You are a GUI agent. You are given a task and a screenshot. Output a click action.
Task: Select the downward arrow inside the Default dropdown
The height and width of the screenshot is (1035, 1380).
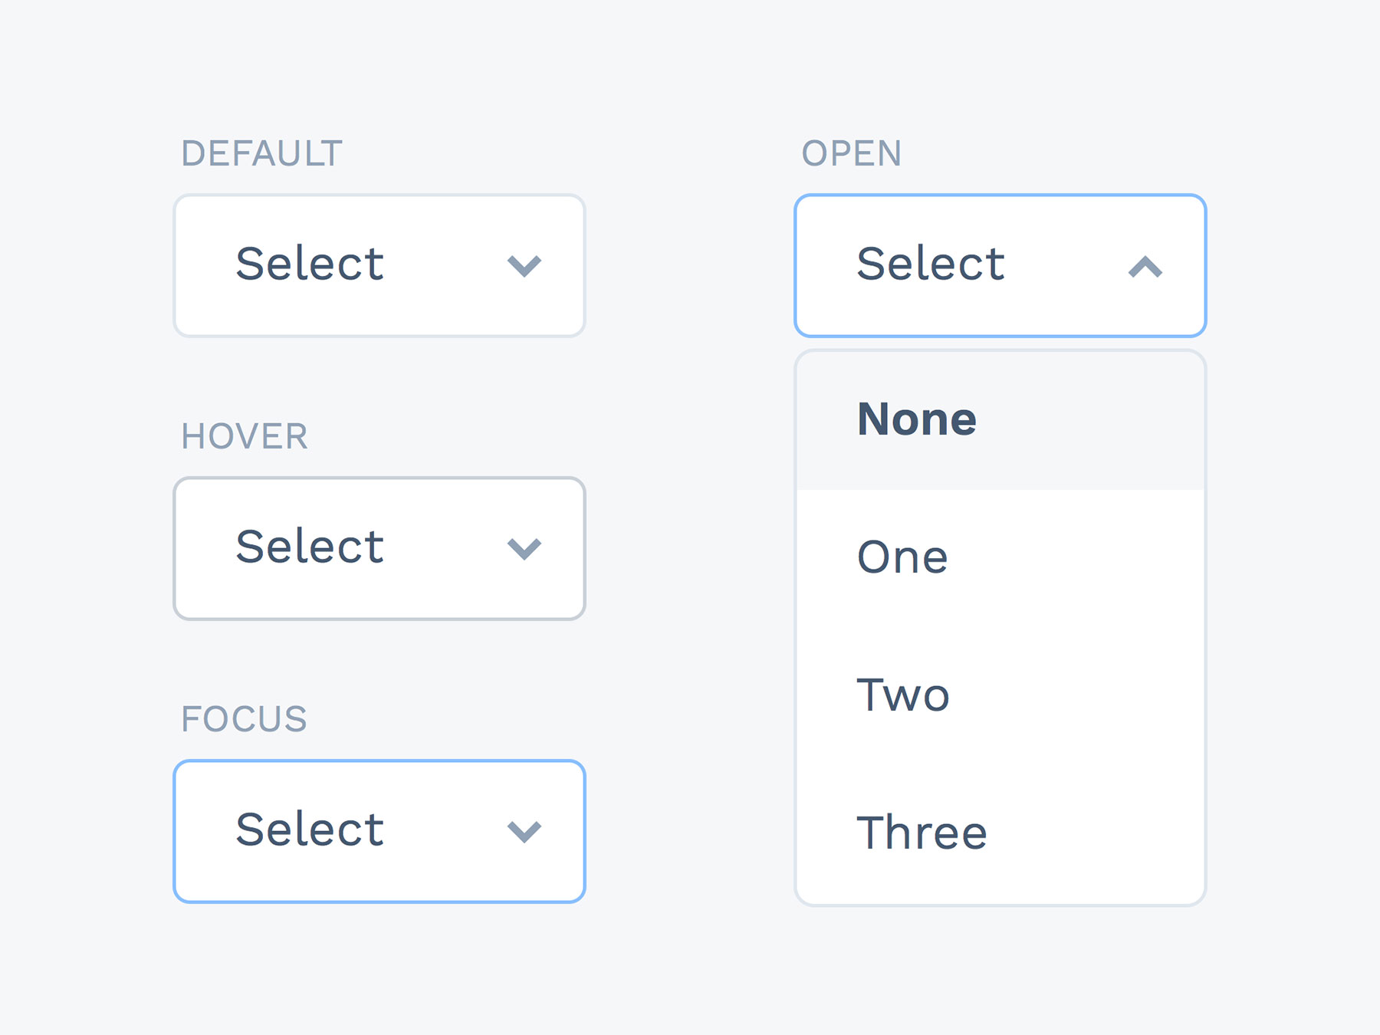click(525, 266)
